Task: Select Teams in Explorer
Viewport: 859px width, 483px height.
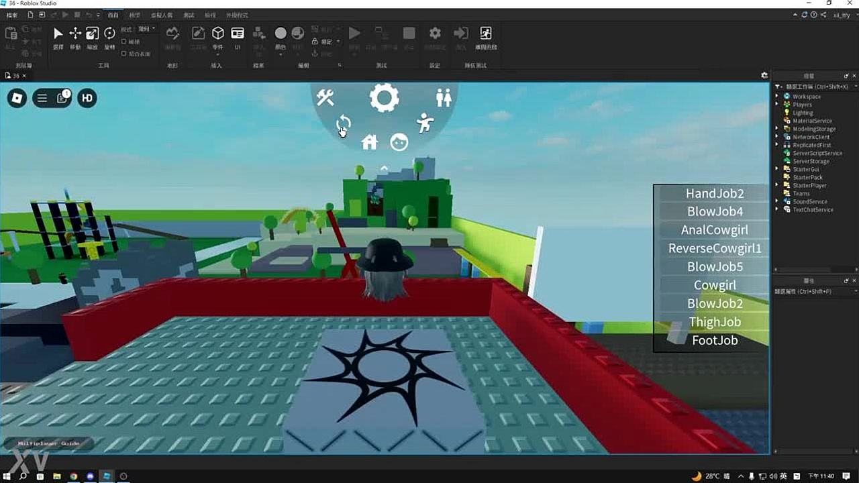Action: click(801, 193)
